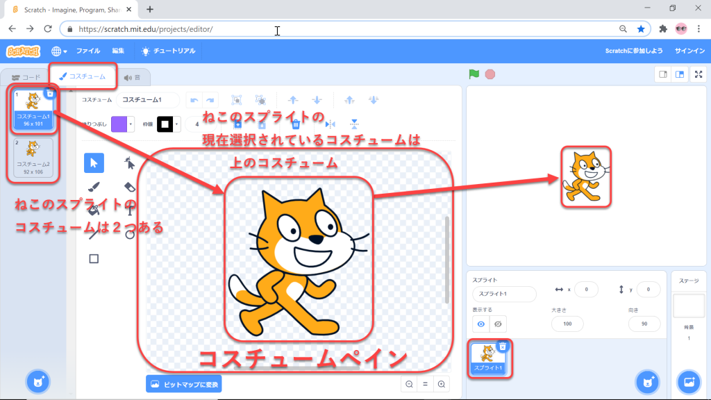Screen dimensions: 711x400
Task: Click the Ungroup shapes icon
Action: point(260,100)
